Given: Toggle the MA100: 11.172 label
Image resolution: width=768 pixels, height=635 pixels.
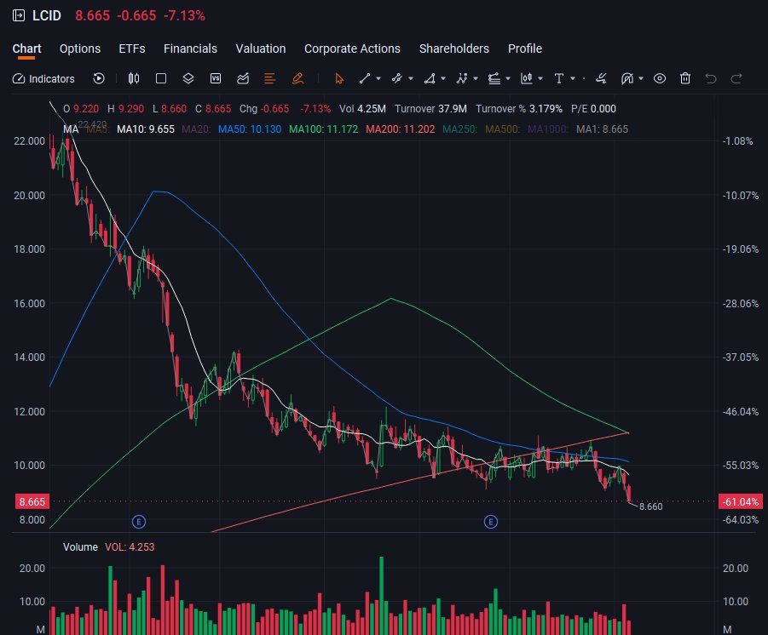Looking at the screenshot, I should (x=323, y=129).
